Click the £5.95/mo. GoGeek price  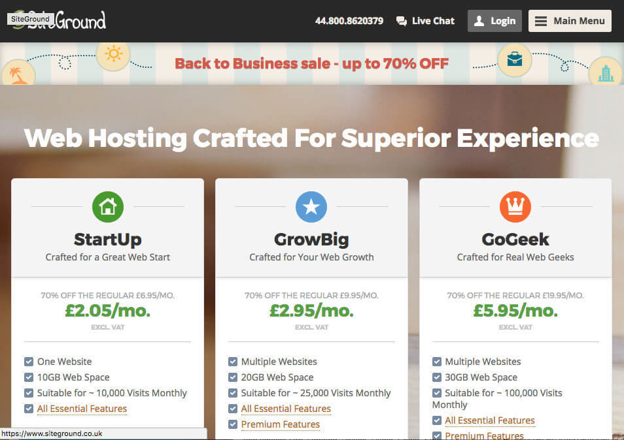click(x=515, y=311)
